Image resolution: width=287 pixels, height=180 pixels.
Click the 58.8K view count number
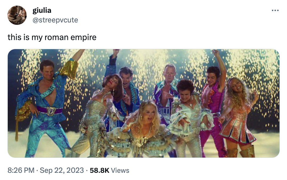[x=99, y=170]
